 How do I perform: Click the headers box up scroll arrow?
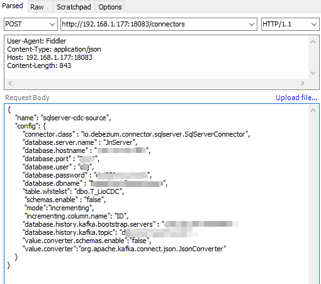[x=313, y=42]
